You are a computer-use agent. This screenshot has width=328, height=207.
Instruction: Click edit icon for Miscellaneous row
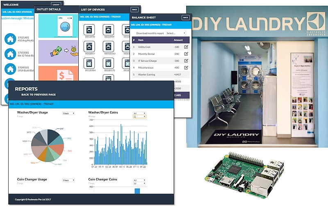point(186,68)
